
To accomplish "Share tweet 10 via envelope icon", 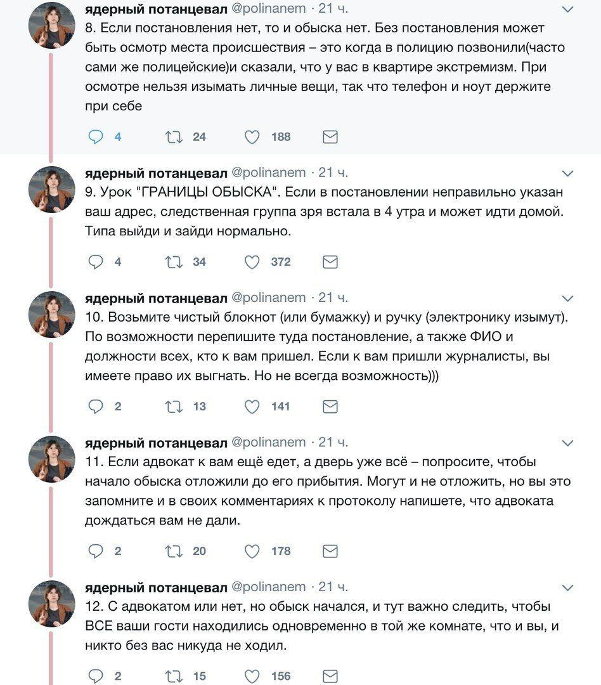I will point(330,407).
